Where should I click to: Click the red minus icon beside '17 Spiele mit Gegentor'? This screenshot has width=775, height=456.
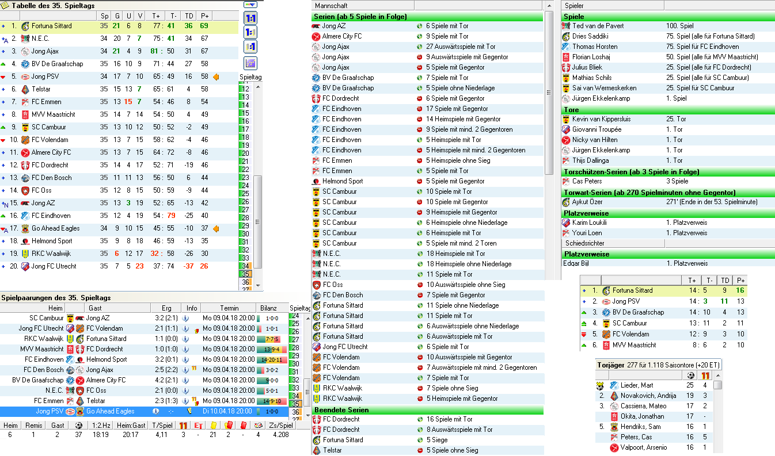point(419,109)
